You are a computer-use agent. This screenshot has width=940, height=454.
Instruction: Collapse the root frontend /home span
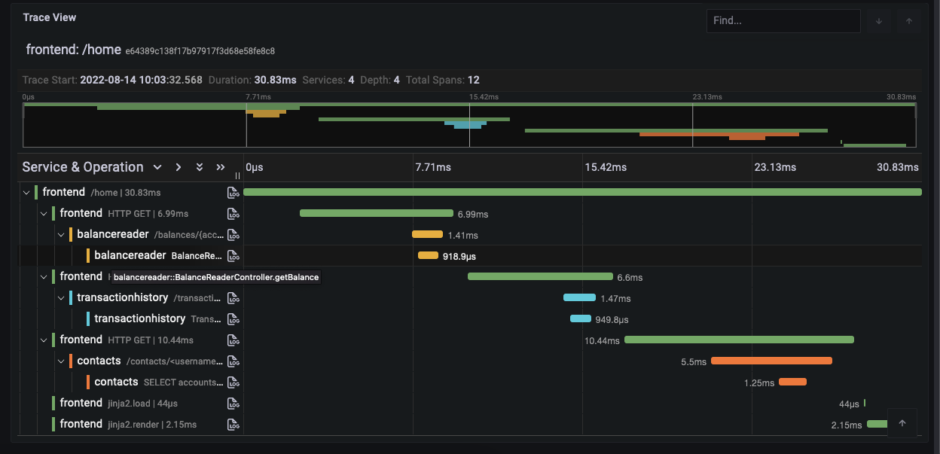pyautogui.click(x=26, y=192)
